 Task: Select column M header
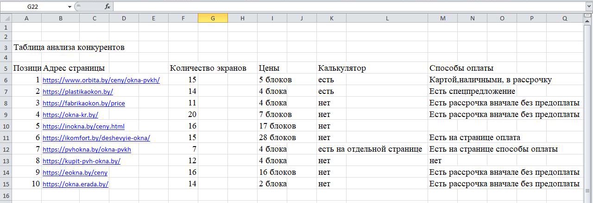[x=442, y=18]
